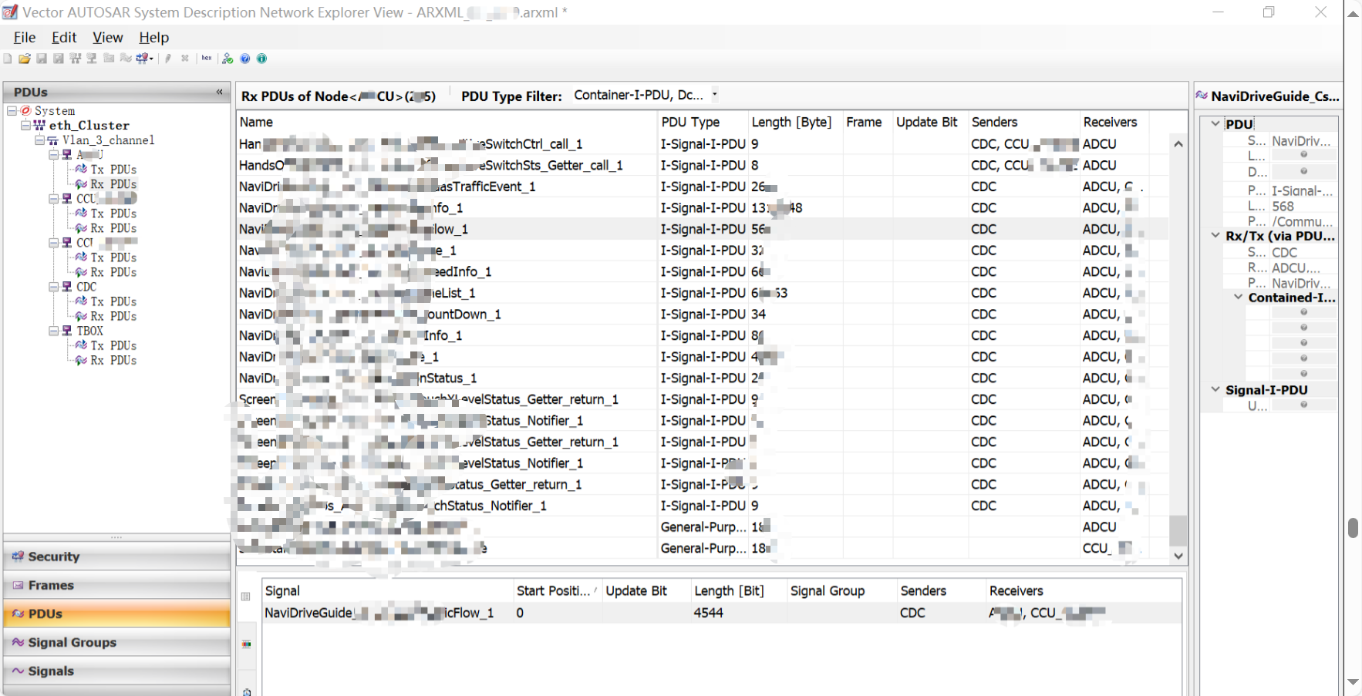Open the Signals navigation section
Viewport: 1362px width, 696px height.
click(x=116, y=671)
